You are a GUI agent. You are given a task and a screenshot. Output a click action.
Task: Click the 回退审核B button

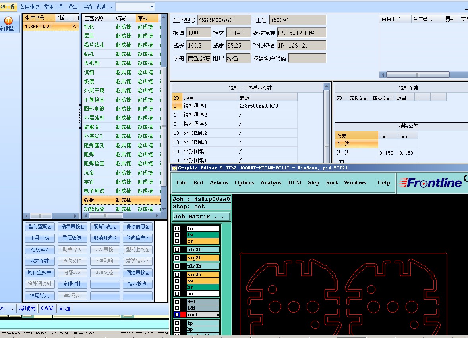point(137,273)
